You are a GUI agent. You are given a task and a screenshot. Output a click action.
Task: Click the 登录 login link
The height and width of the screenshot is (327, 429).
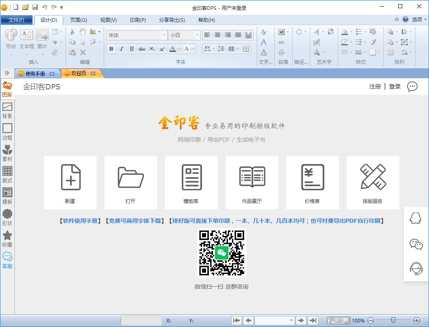(395, 86)
